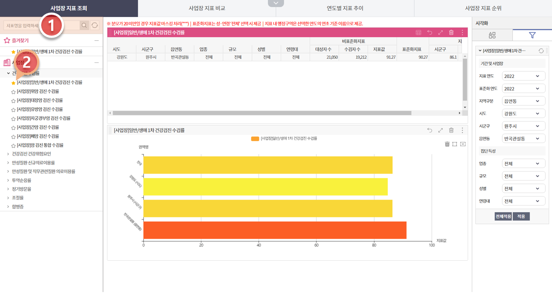This screenshot has height=293, width=552.
Task: Open the 업종 dropdown
Action: pos(524,164)
